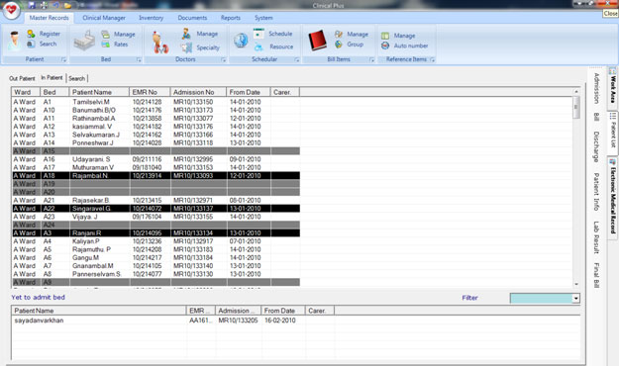Click the Bill Items Manage icon
This screenshot has height=366, width=619.
tap(339, 35)
